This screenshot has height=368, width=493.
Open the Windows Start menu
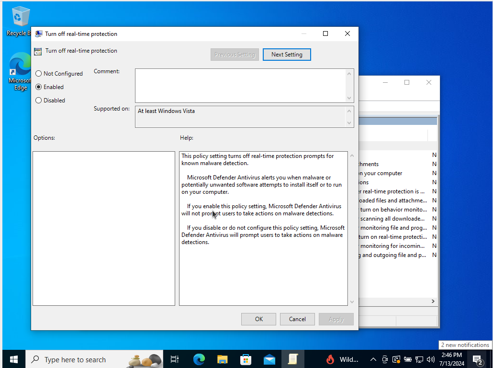coord(14,359)
